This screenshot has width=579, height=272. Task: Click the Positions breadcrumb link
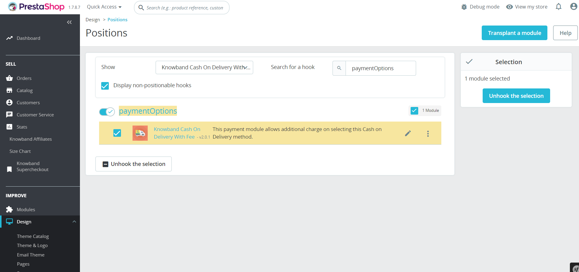(117, 19)
